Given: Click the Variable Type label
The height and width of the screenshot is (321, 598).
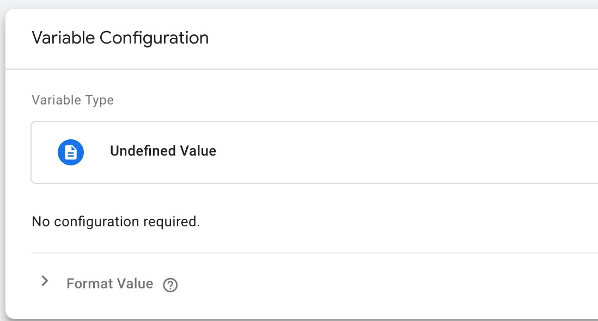Looking at the screenshot, I should click(x=72, y=100).
